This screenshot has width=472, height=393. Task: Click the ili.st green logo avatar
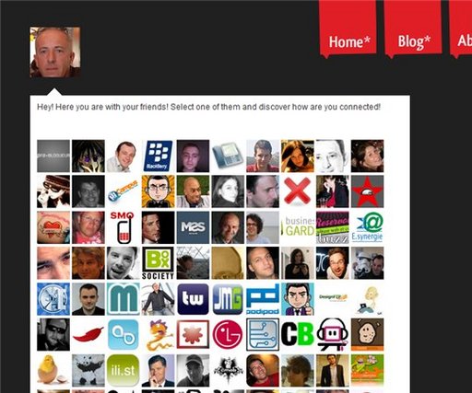tap(124, 370)
